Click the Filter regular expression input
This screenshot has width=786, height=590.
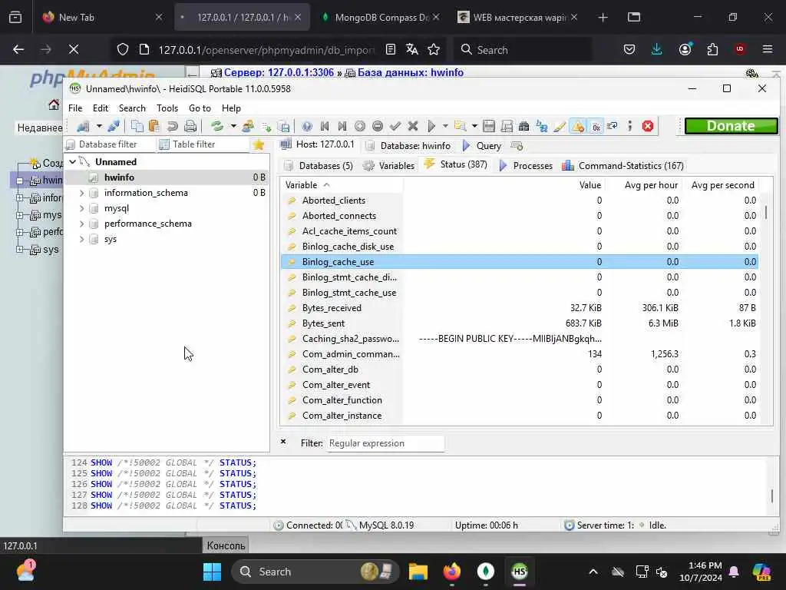[385, 443]
